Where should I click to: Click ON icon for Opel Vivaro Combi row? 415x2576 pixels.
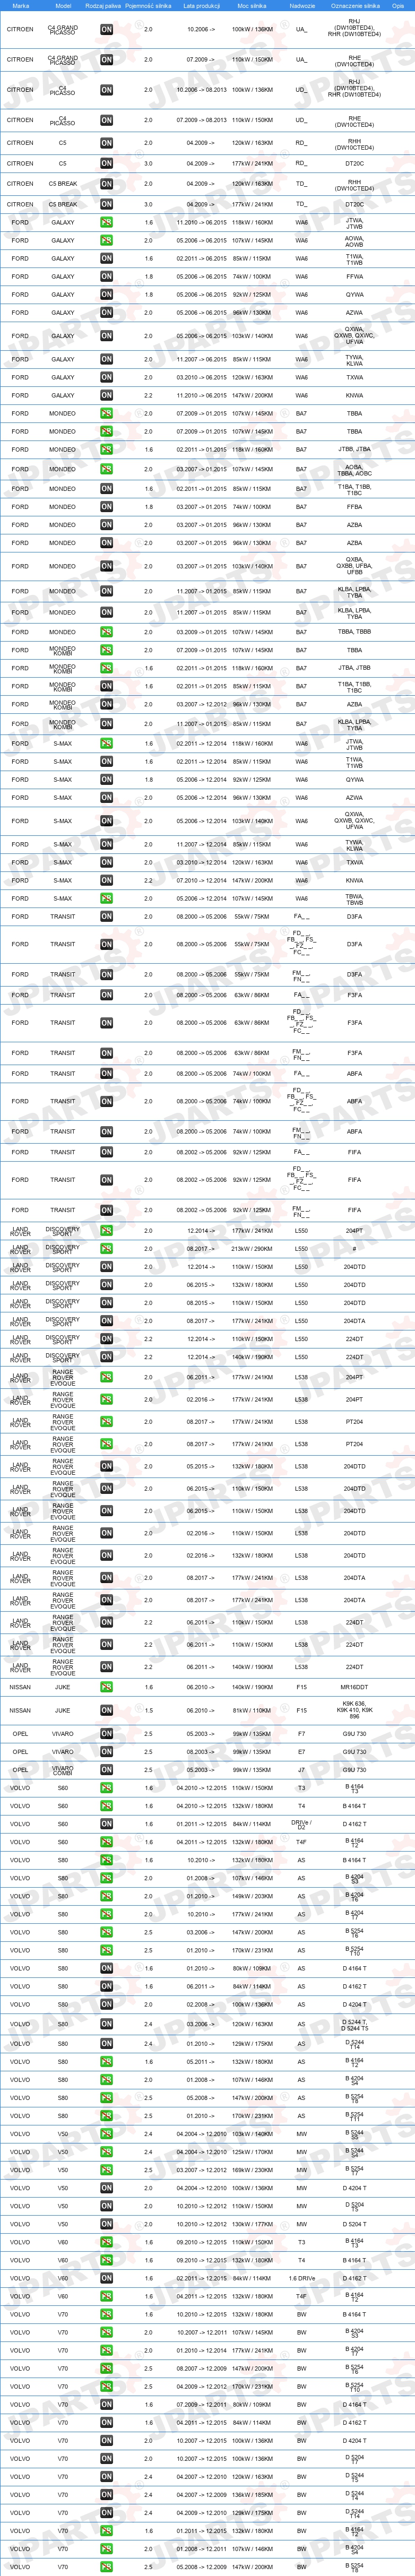(106, 1770)
